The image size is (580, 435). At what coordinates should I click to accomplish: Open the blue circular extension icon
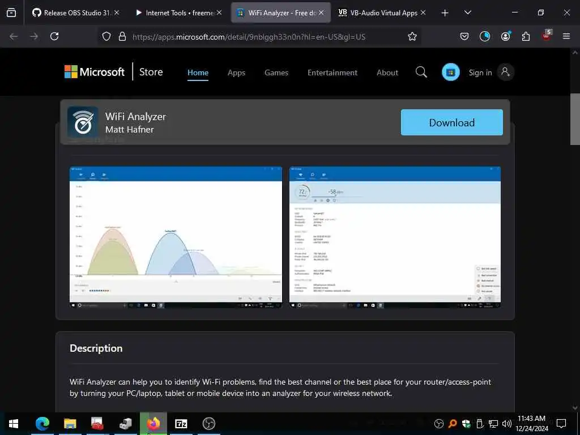pyautogui.click(x=485, y=36)
